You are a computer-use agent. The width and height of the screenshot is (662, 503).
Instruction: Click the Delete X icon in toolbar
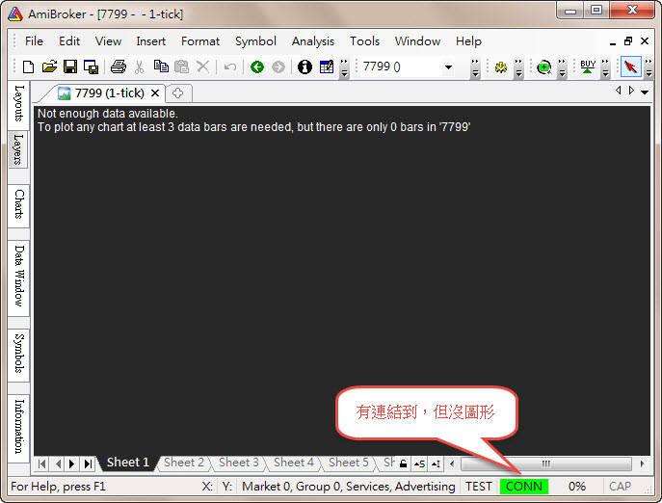click(x=203, y=66)
